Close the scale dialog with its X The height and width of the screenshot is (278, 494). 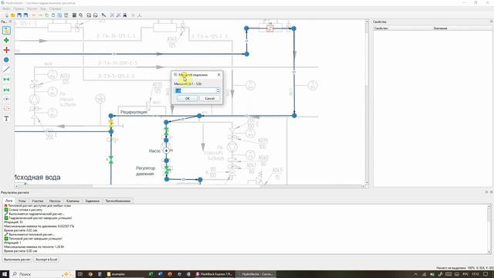tap(219, 75)
